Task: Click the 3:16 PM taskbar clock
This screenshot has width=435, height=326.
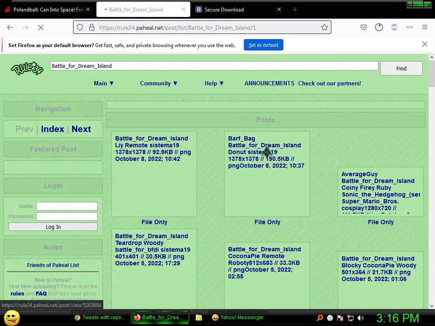Action: coord(398,318)
